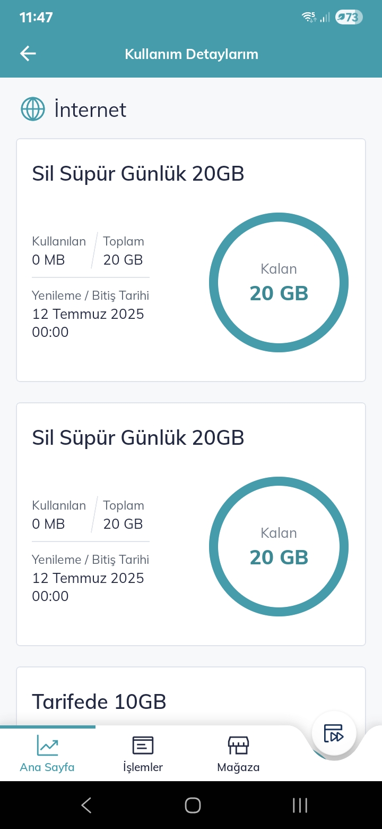The height and width of the screenshot is (829, 382).
Task: Tap the back arrow in header
Action: (28, 54)
